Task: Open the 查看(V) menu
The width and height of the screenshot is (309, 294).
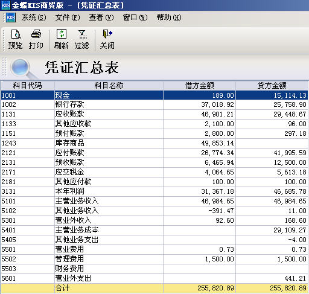Action: pos(101,18)
